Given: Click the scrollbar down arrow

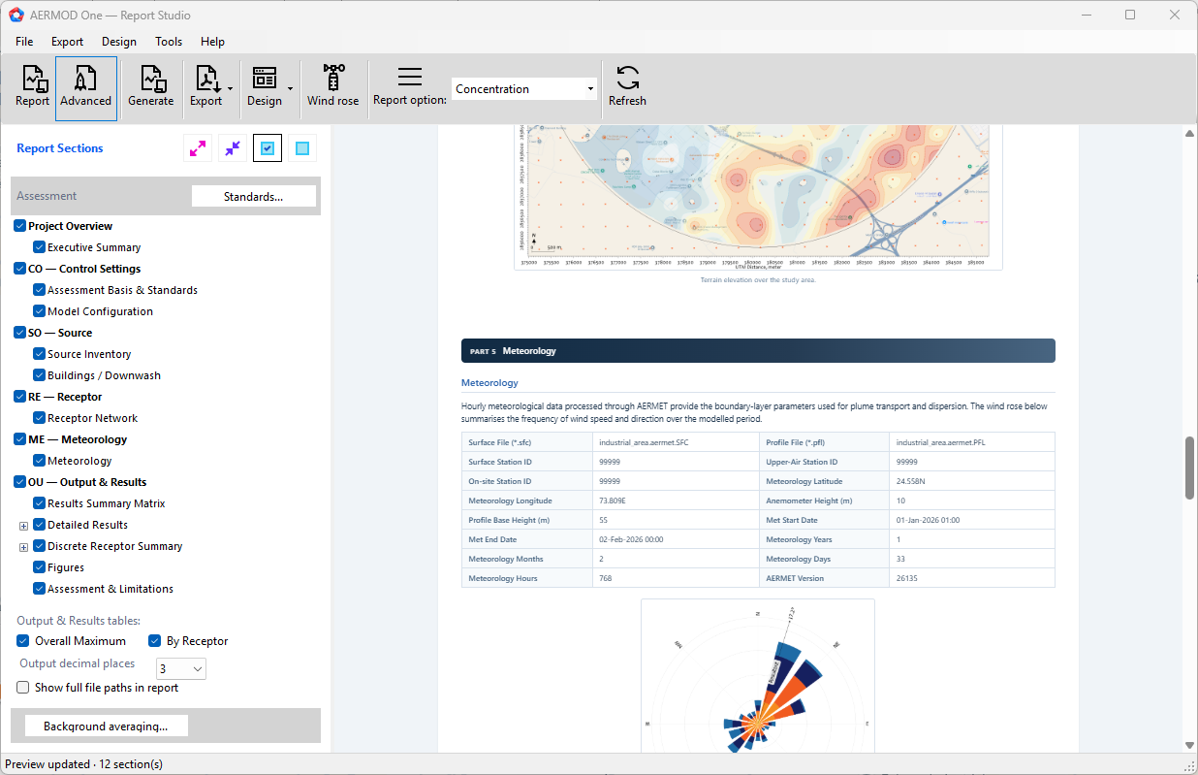Looking at the screenshot, I should (1189, 745).
